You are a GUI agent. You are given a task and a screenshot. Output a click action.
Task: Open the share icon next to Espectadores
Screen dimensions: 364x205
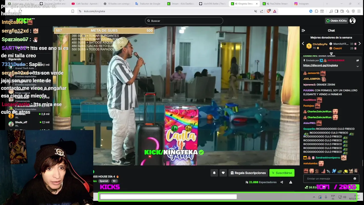pos(282,182)
